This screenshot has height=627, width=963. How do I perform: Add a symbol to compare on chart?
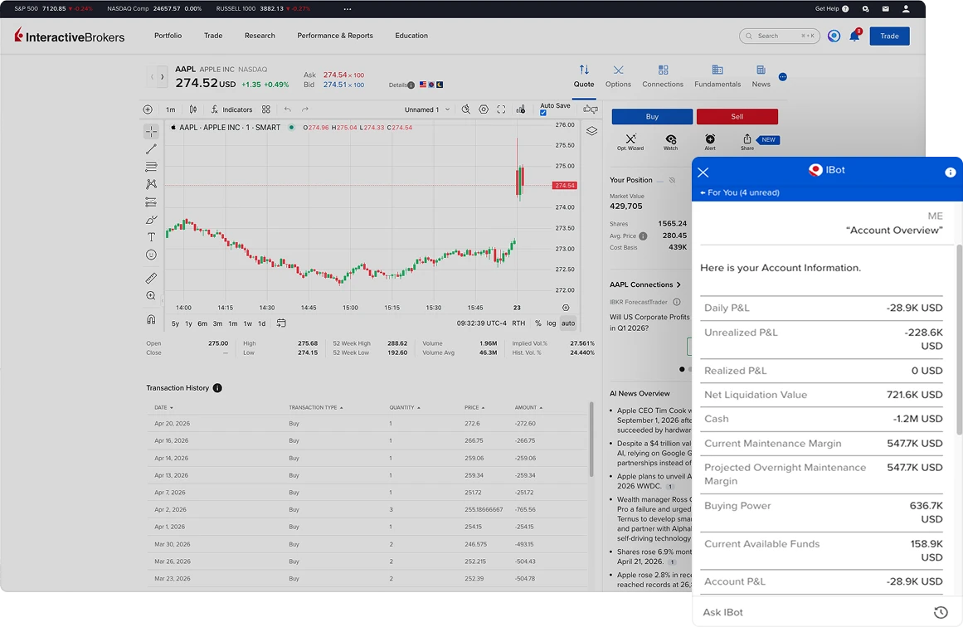tap(148, 109)
